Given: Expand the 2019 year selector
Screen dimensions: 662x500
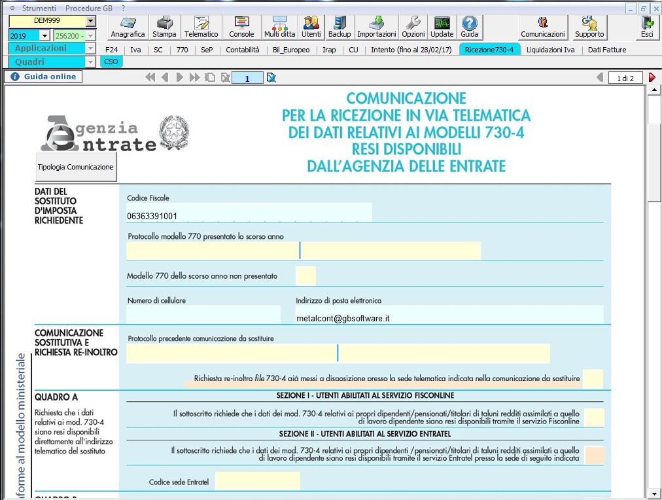Looking at the screenshot, I should (x=30, y=35).
